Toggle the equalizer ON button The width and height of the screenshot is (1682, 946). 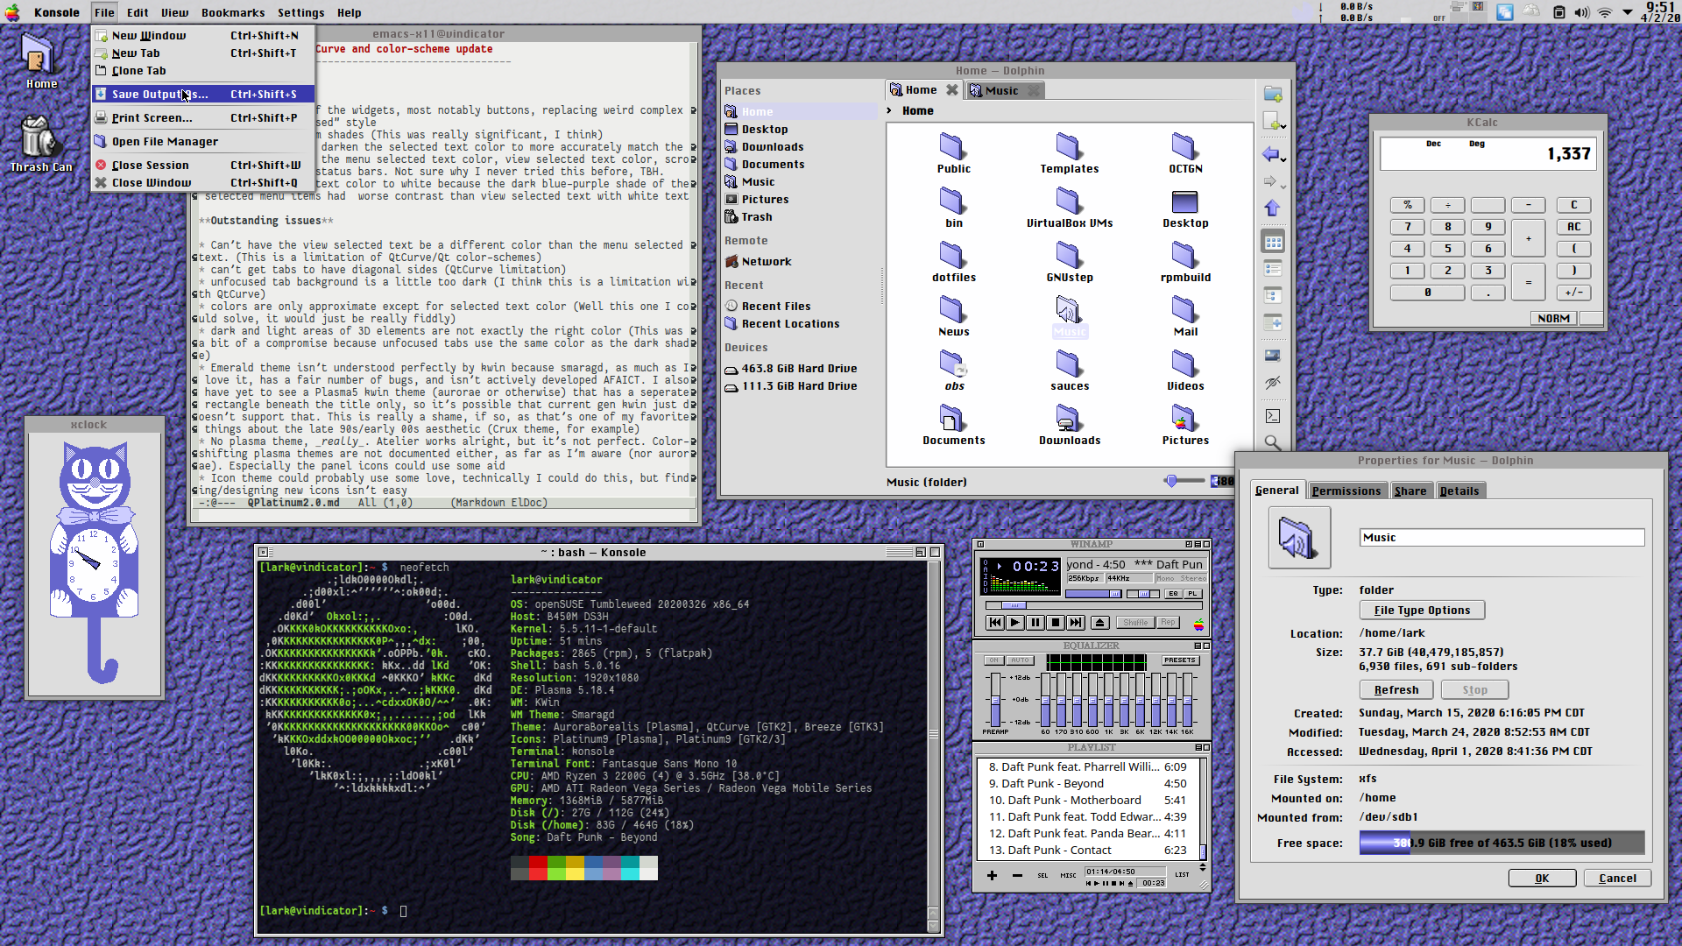click(993, 660)
